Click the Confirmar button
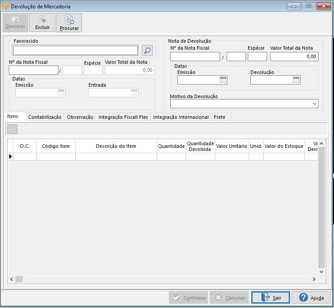 (188, 297)
